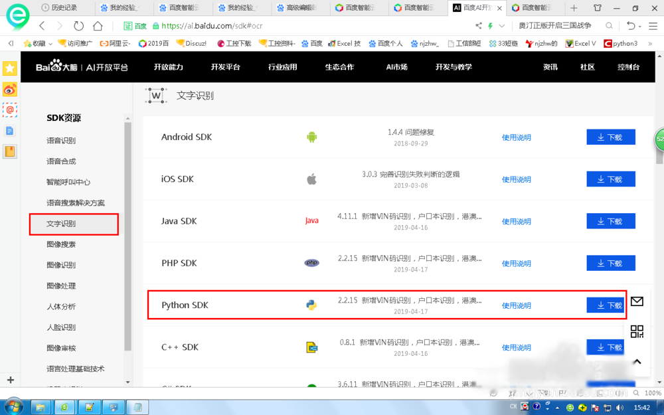The width and height of the screenshot is (664, 415).
Task: Open the envelope message icon
Action: tap(637, 301)
